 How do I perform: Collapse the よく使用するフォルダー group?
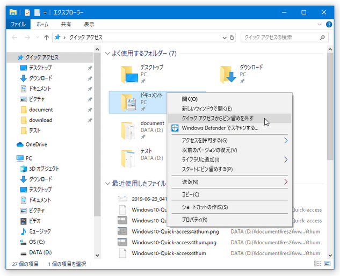point(107,53)
